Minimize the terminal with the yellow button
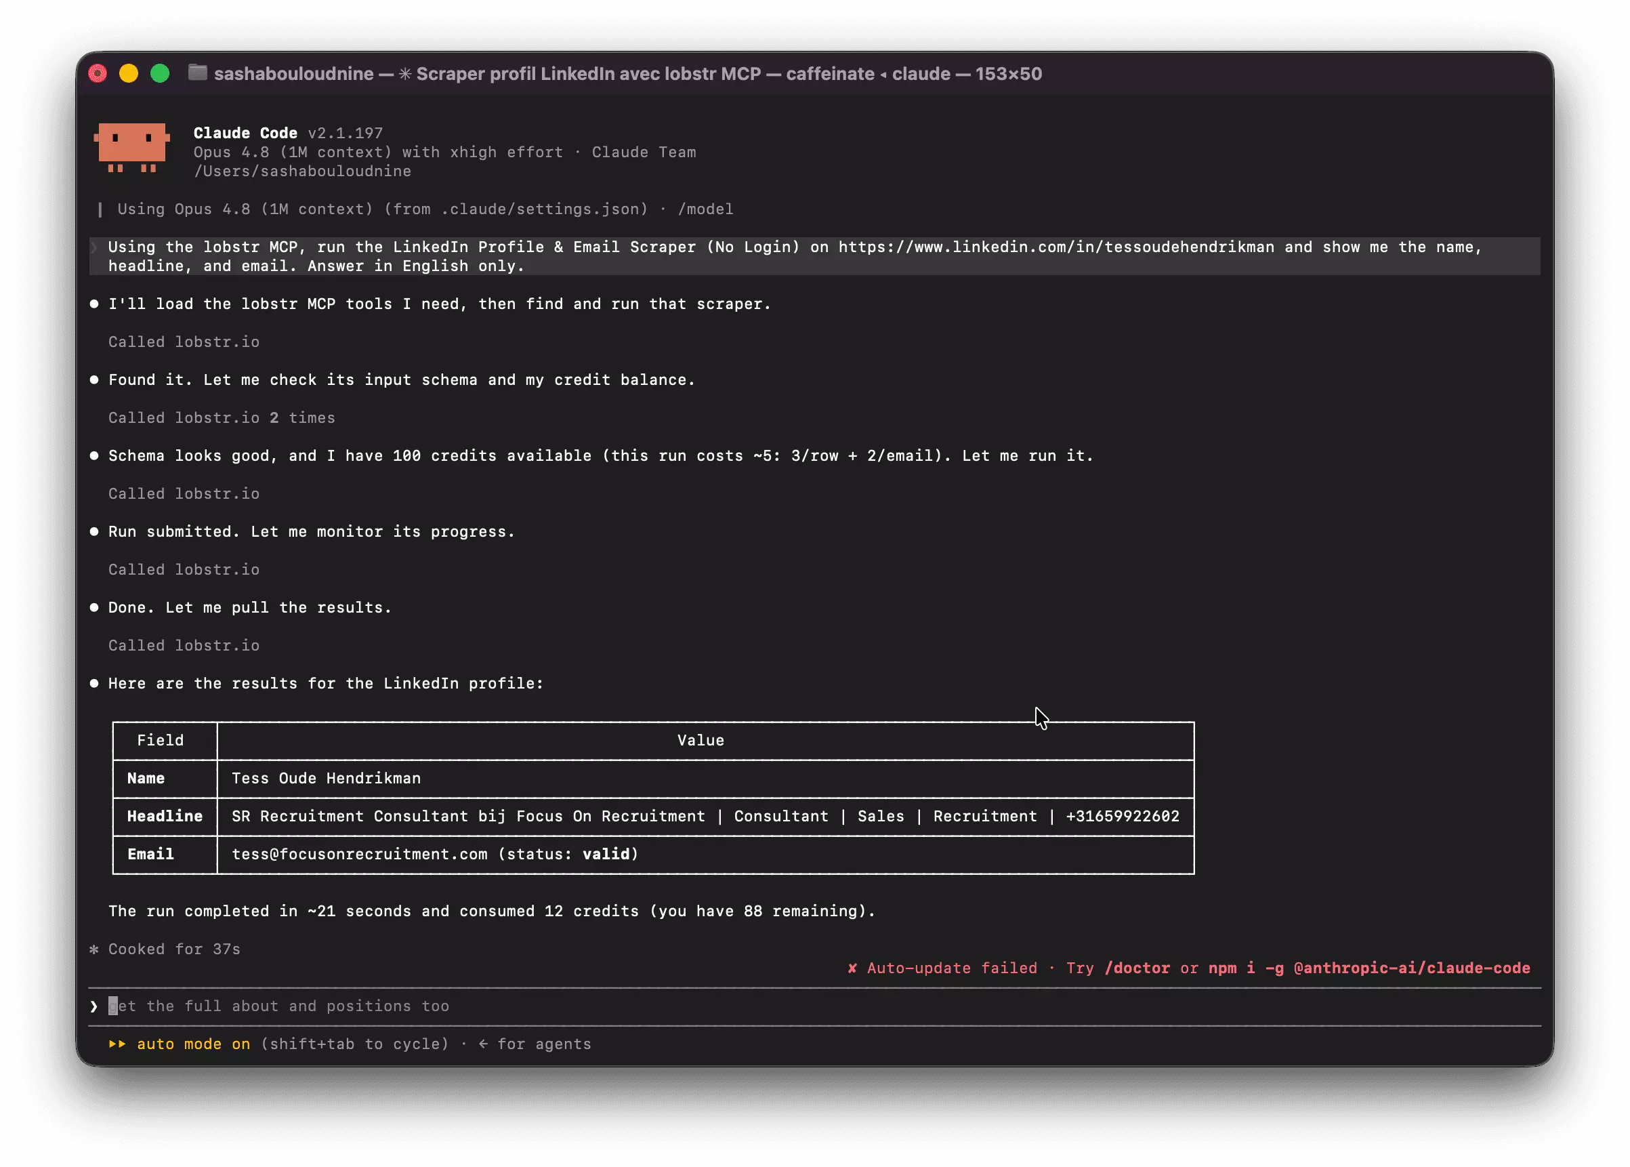Viewport: 1630px width, 1167px height. (x=129, y=73)
